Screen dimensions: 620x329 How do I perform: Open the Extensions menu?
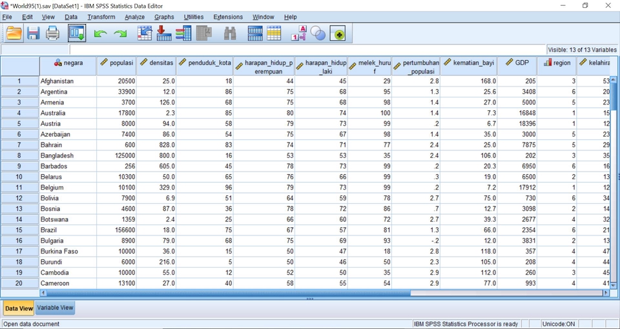pos(228,17)
